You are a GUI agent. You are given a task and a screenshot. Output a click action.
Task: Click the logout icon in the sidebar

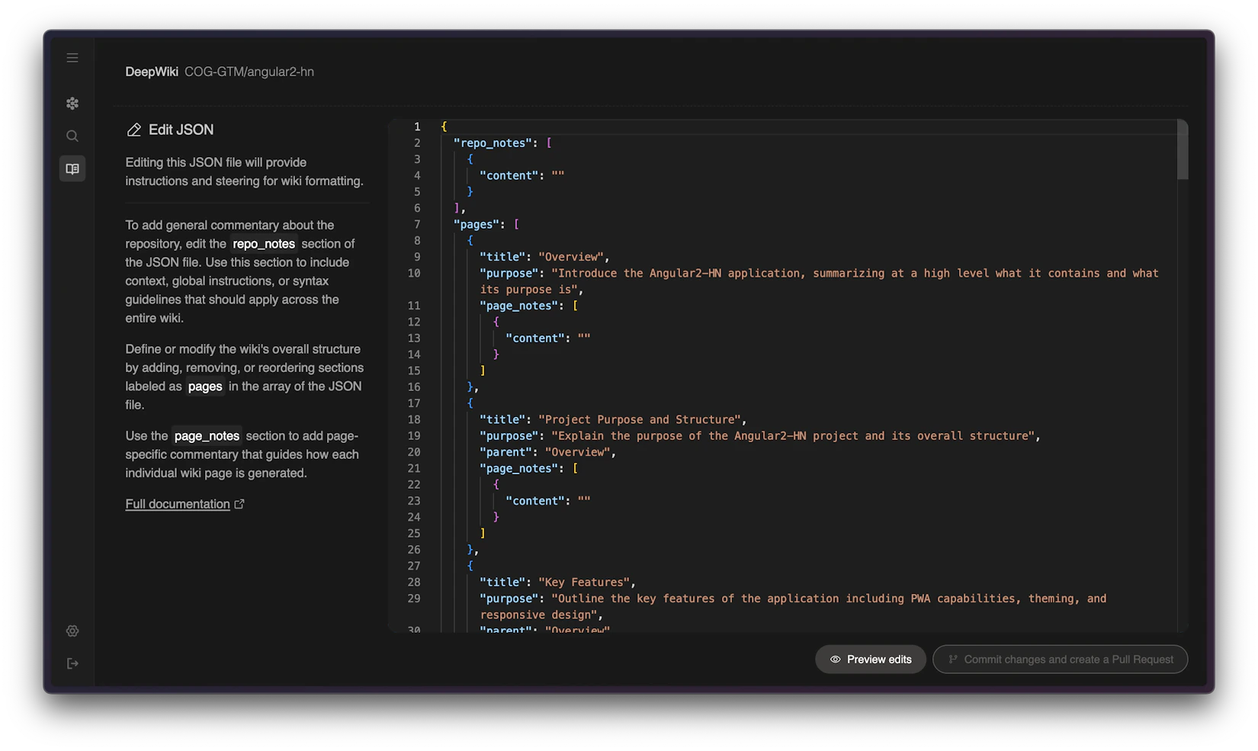point(72,663)
